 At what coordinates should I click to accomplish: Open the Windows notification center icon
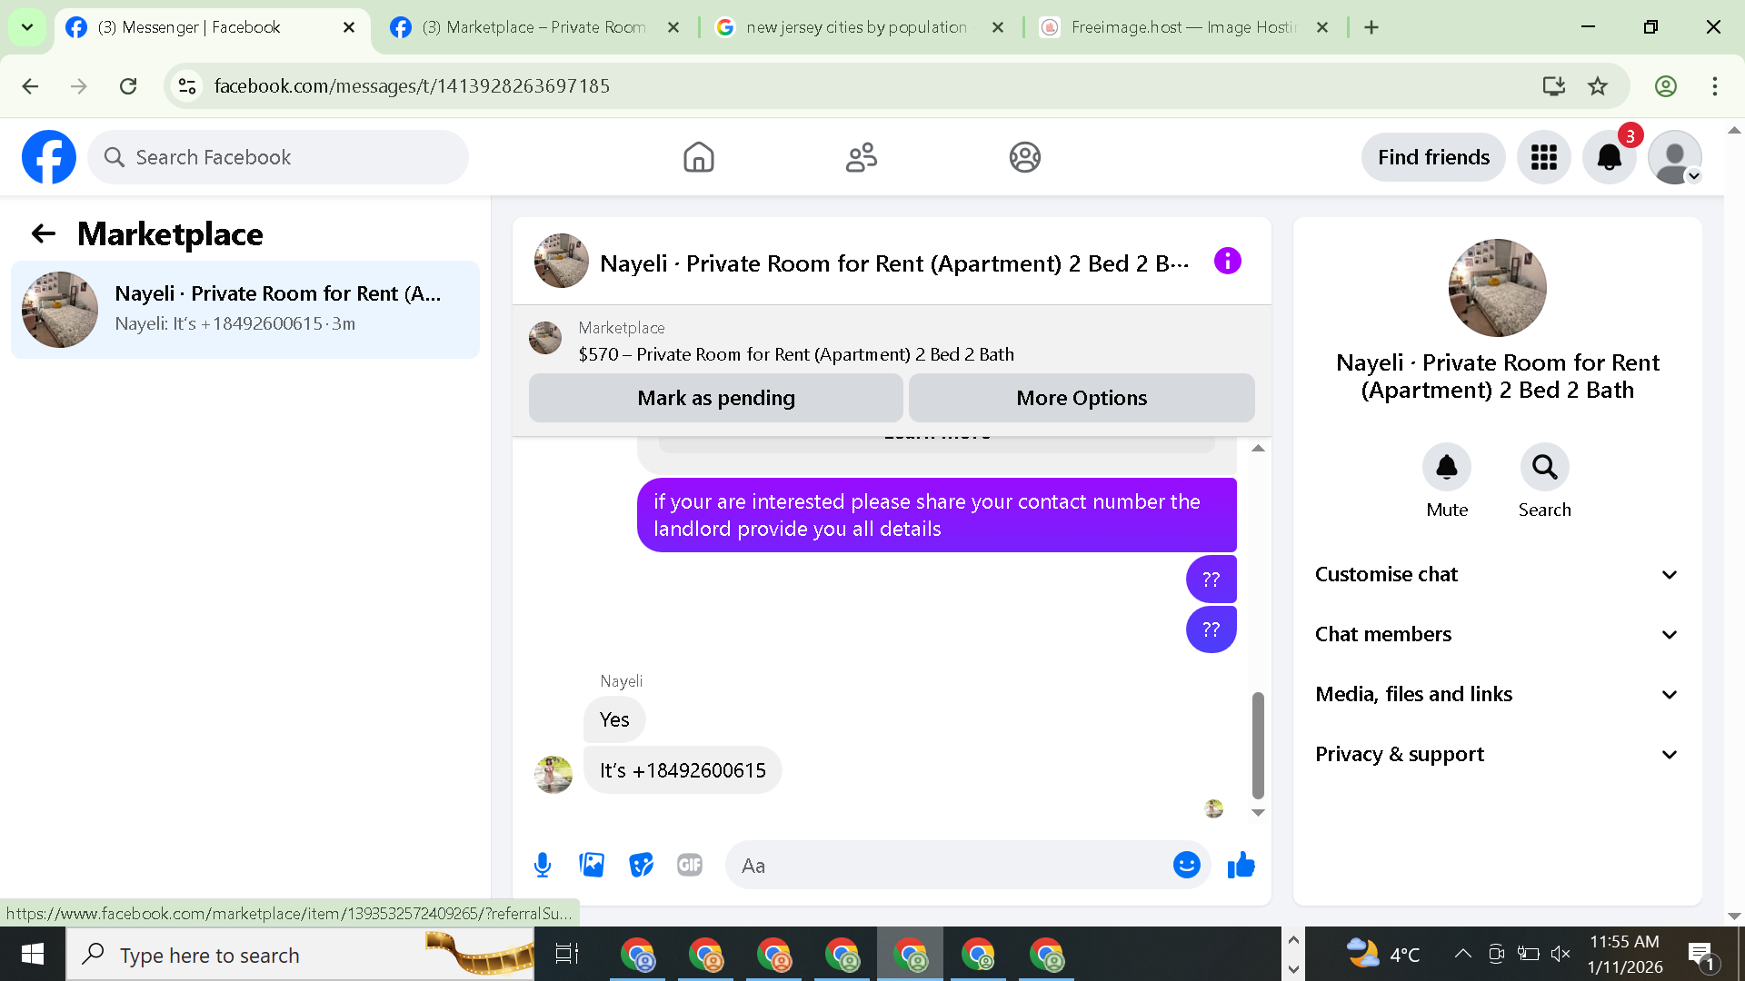click(1700, 955)
